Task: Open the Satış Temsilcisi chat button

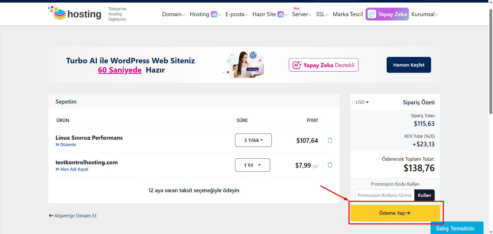Action: [457, 228]
